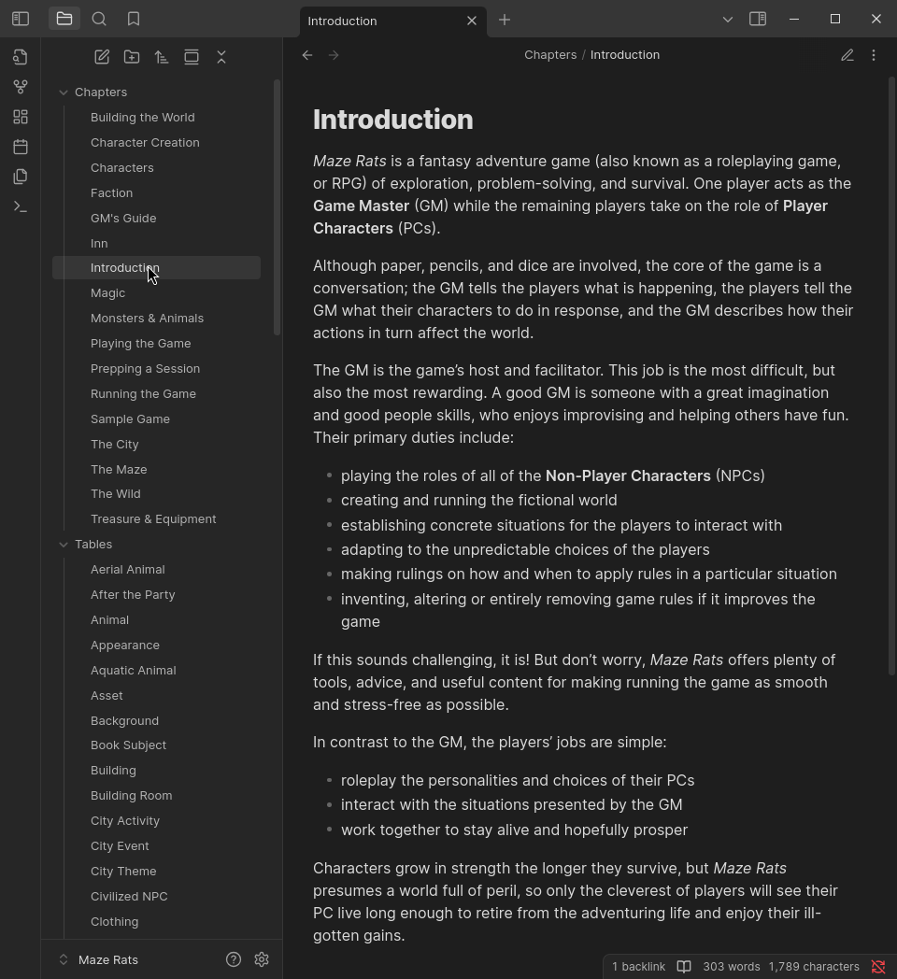Click 1,789 characters count in status bar
897x979 pixels.
coord(814,967)
